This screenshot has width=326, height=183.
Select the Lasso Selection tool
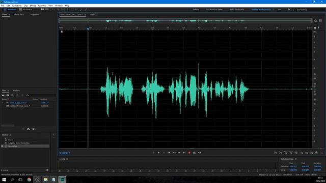tap(76, 10)
